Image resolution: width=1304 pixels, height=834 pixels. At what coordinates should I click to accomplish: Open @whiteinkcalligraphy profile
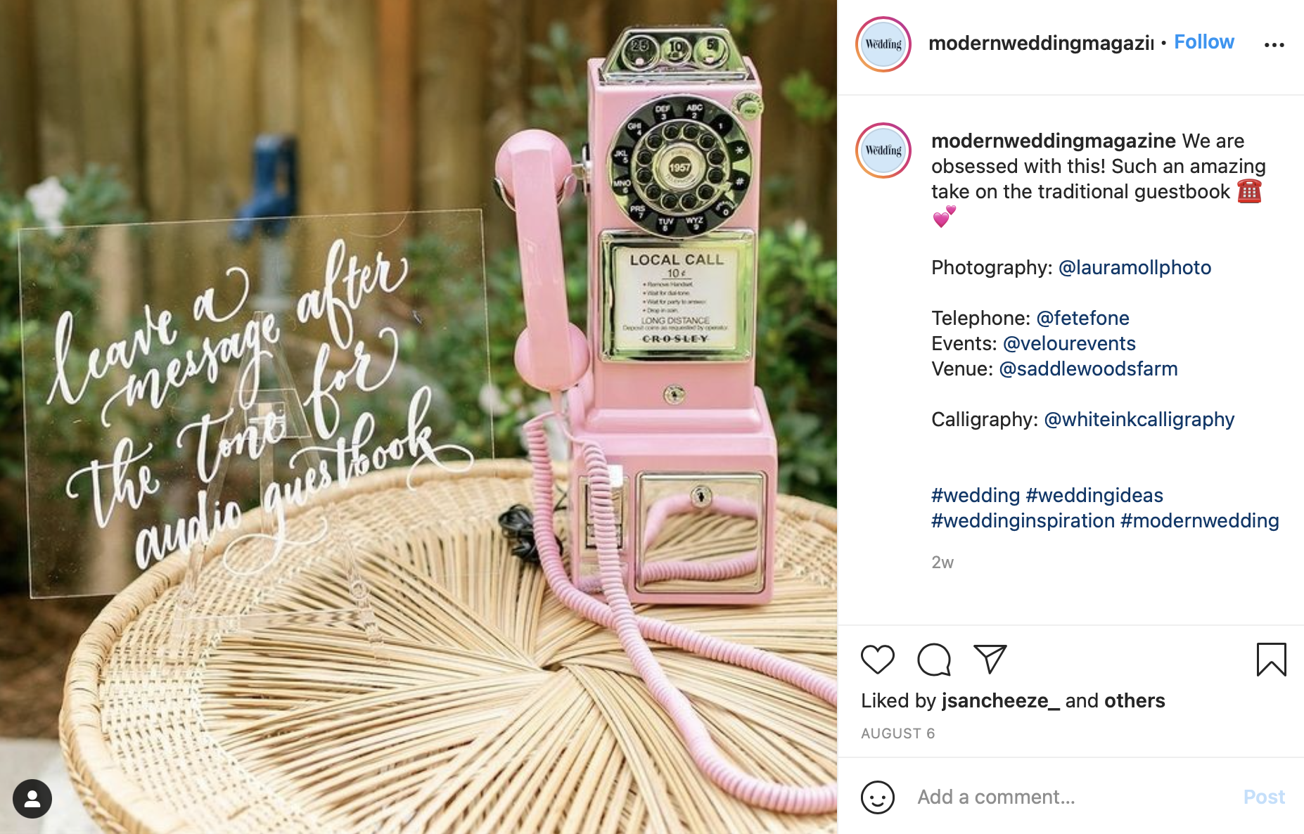pos(1139,420)
